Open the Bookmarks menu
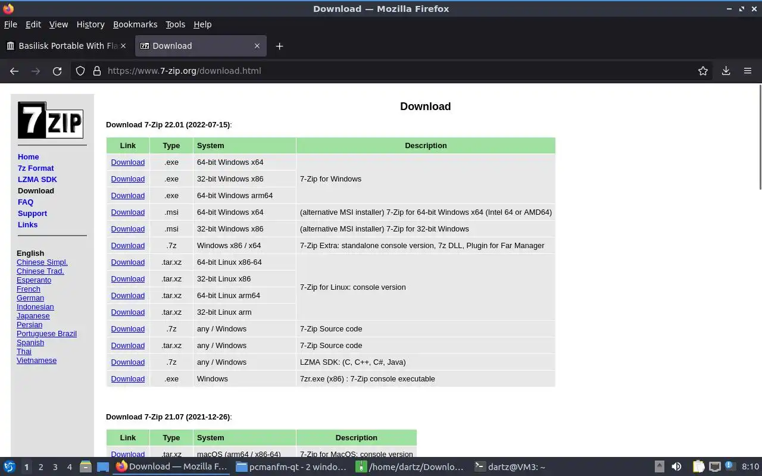 coord(135,24)
